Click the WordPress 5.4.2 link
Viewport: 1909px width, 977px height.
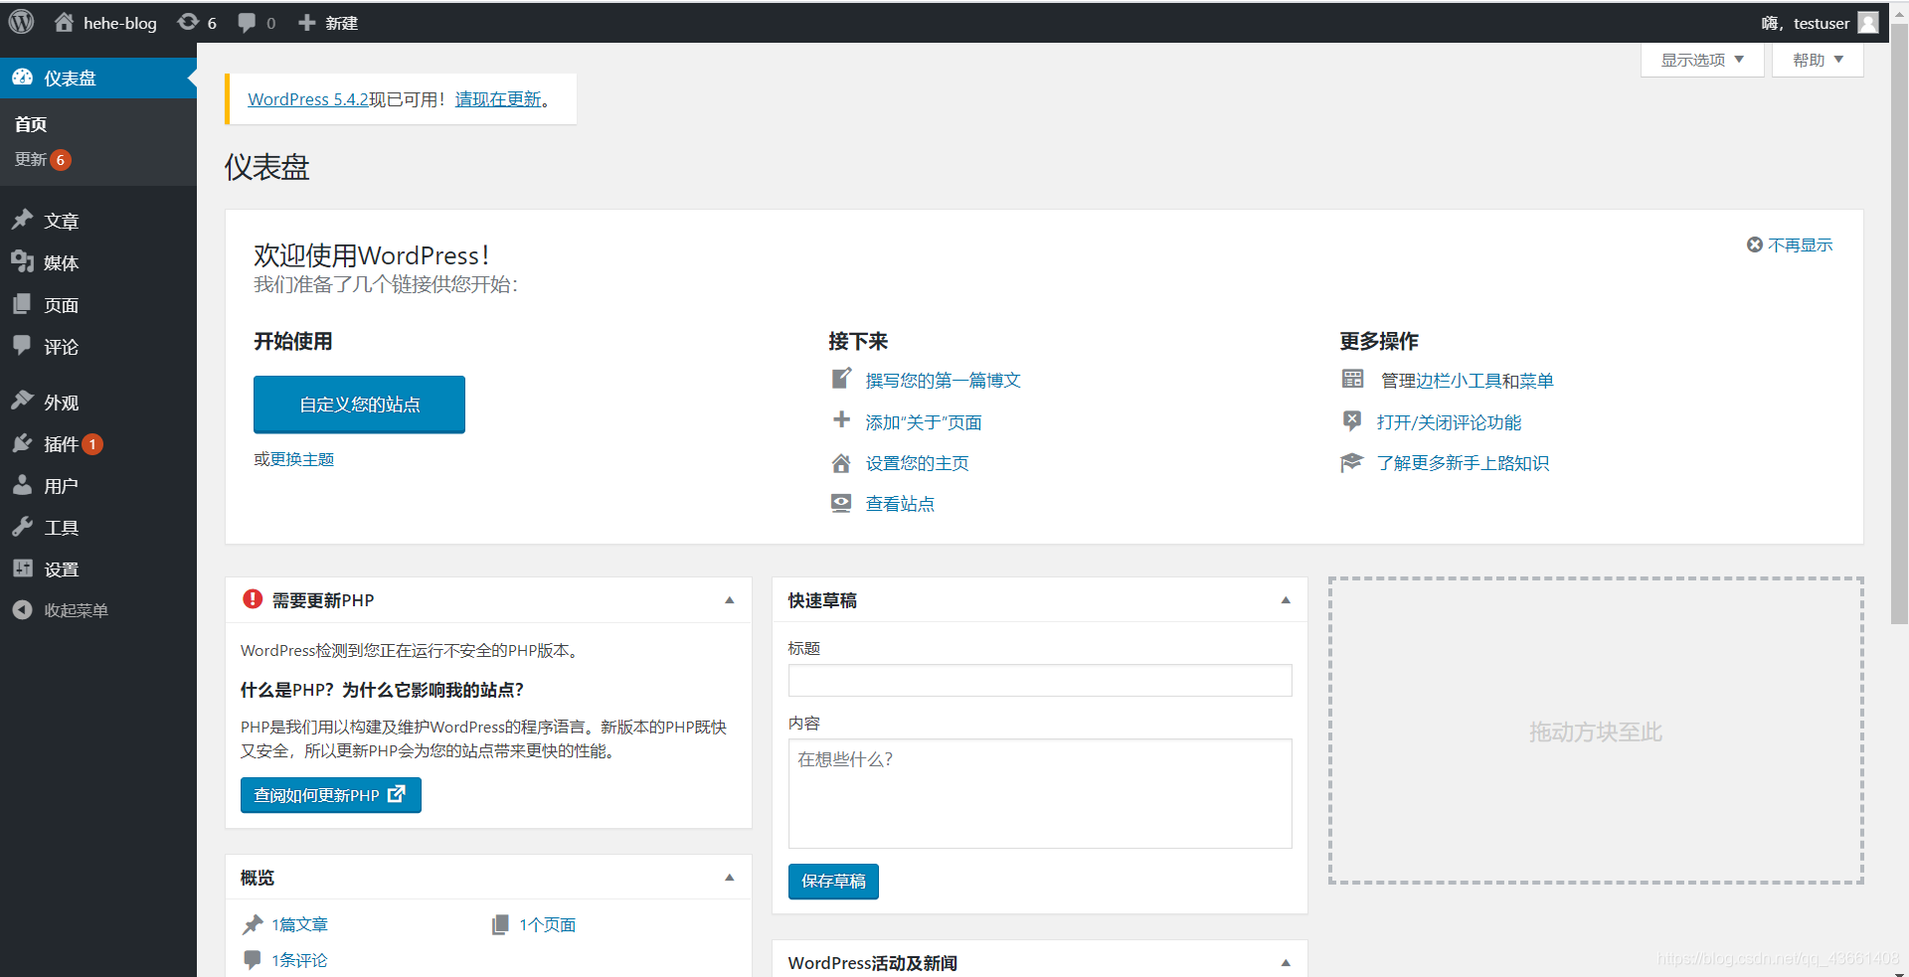click(x=308, y=99)
